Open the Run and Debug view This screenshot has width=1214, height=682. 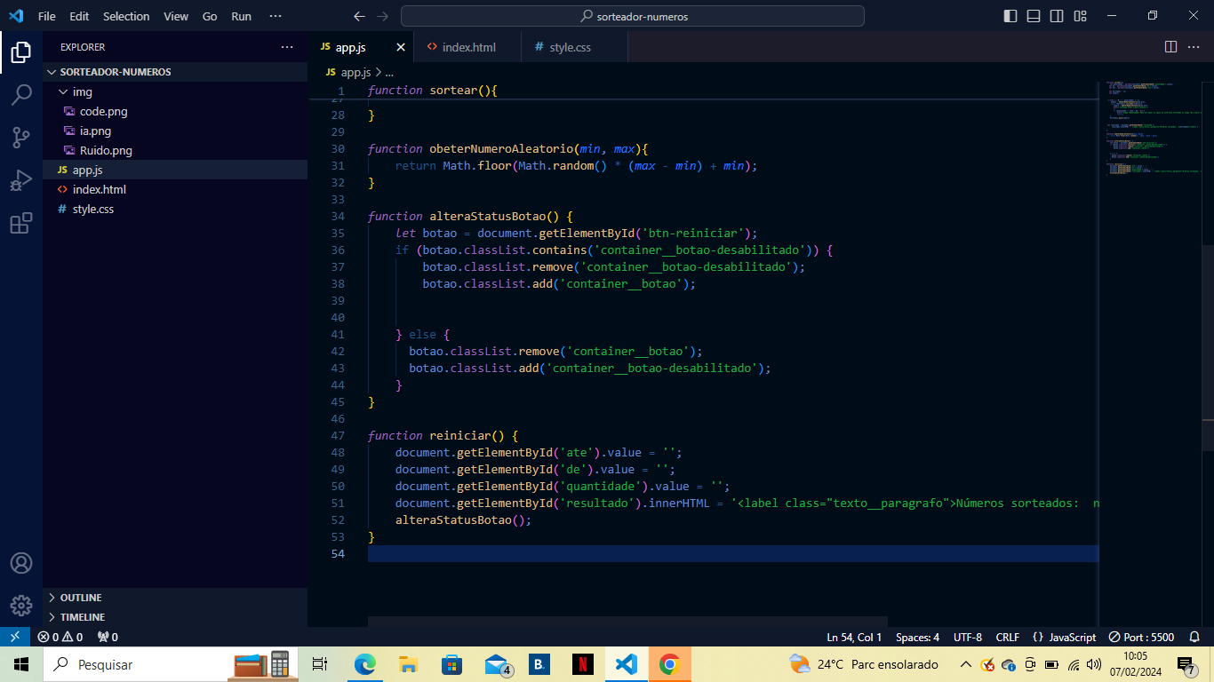click(21, 180)
